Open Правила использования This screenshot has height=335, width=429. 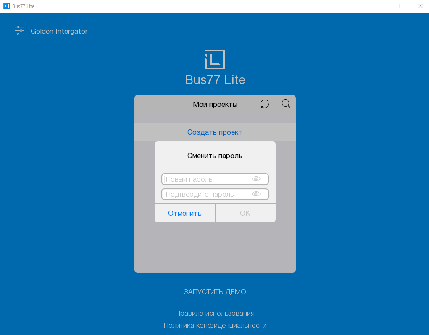coord(215,313)
